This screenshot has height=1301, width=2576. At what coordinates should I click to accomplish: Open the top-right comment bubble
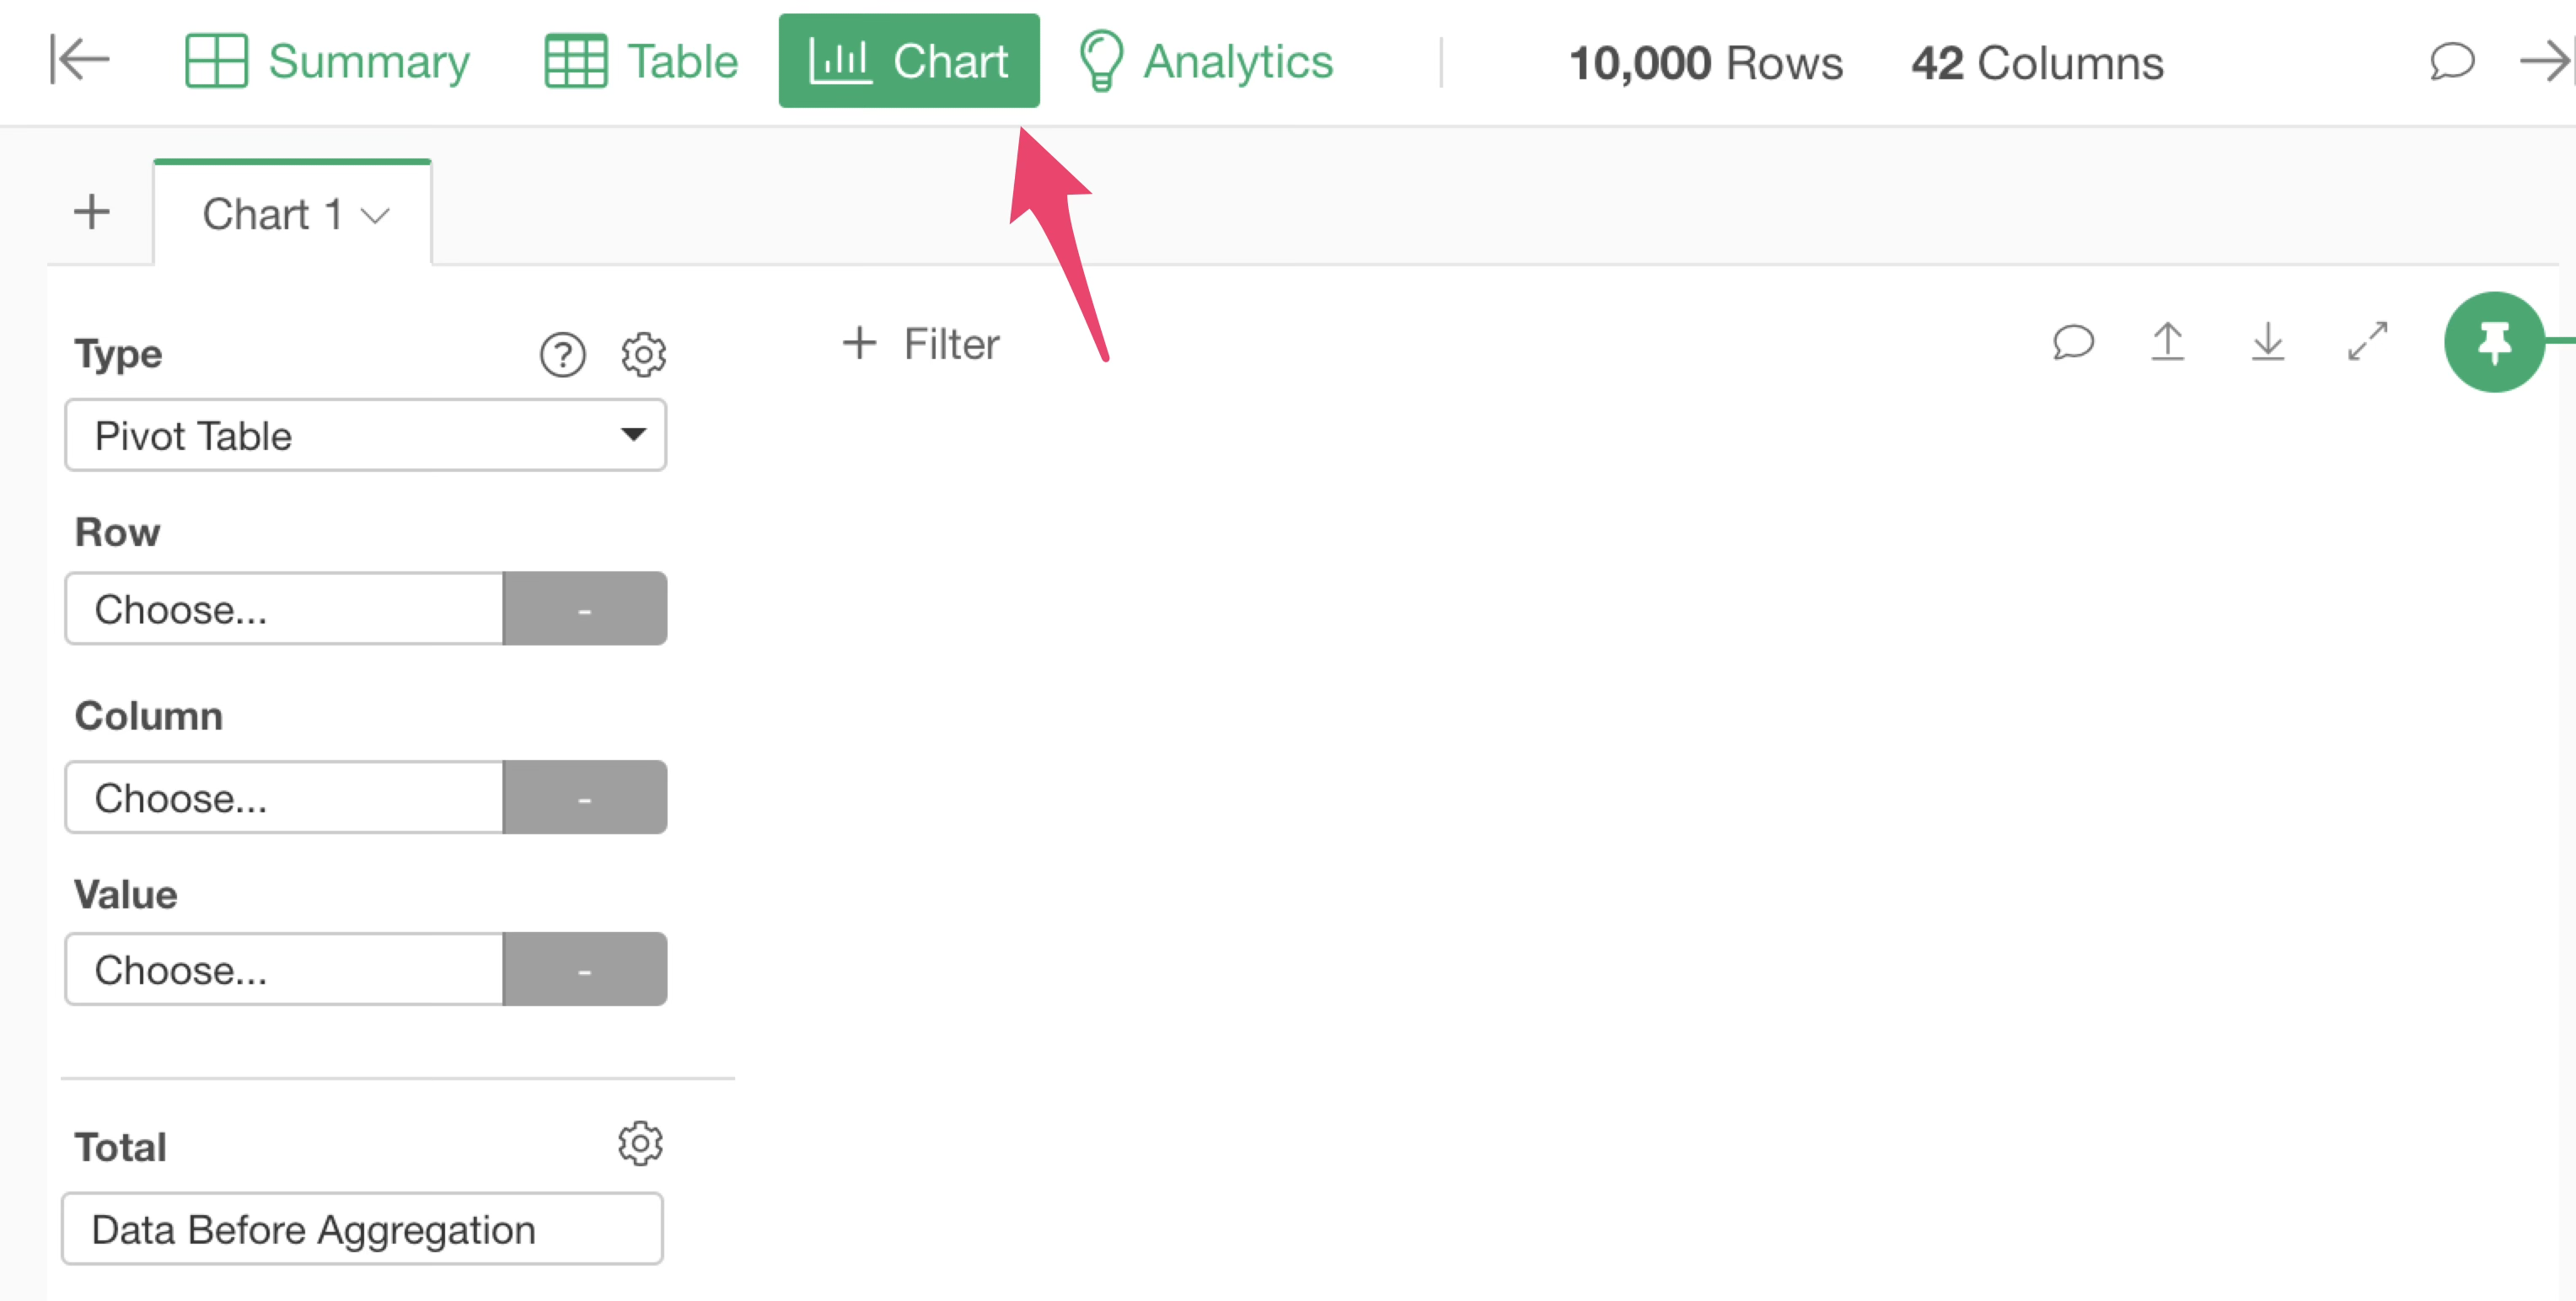point(2452,62)
